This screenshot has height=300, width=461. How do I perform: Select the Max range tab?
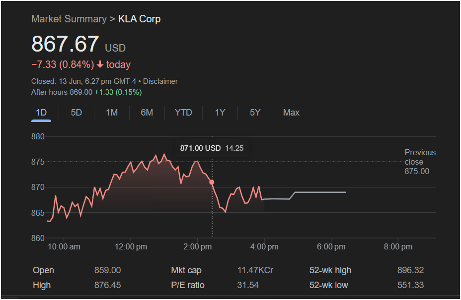(x=292, y=113)
